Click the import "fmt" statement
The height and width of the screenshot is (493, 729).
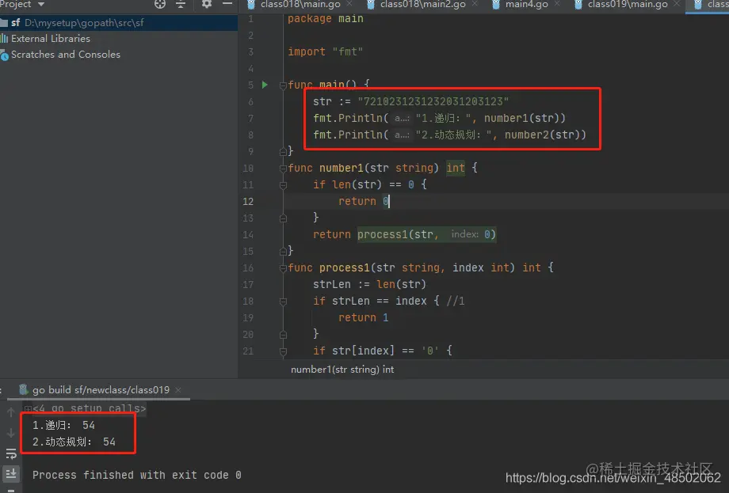(x=325, y=51)
